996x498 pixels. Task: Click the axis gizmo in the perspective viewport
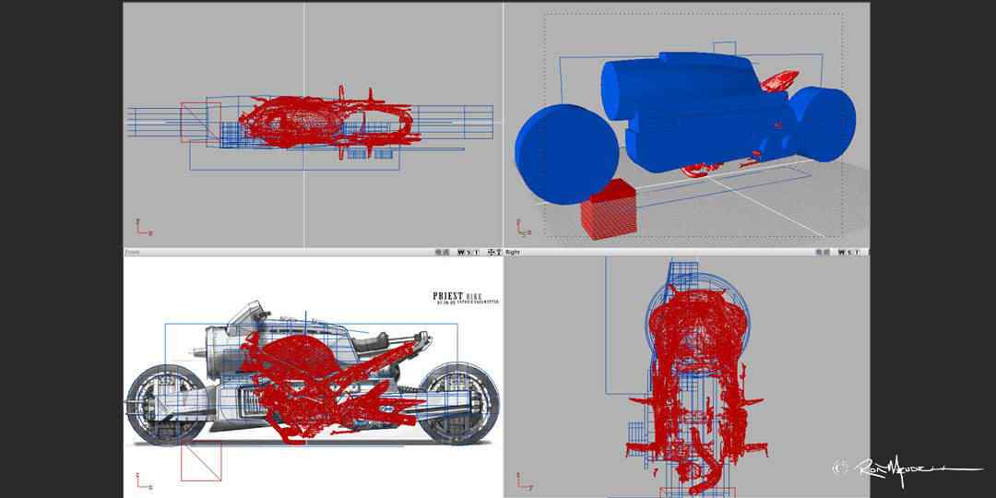524,228
